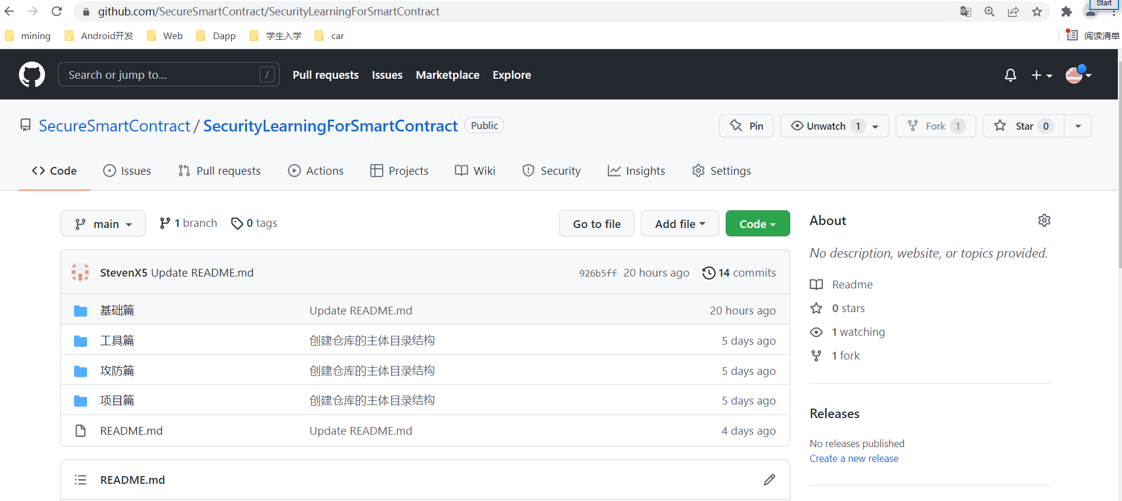The width and height of the screenshot is (1122, 501).
Task: View the 0 tags list
Action: (254, 223)
